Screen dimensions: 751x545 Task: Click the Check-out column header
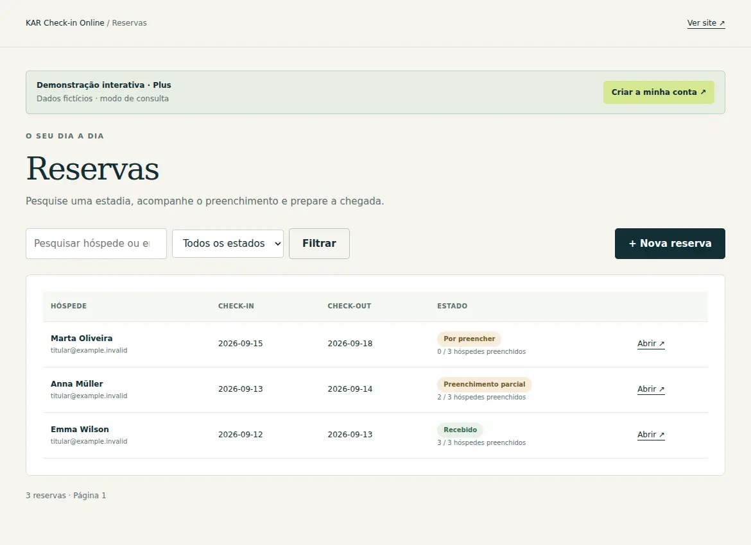pyautogui.click(x=349, y=306)
